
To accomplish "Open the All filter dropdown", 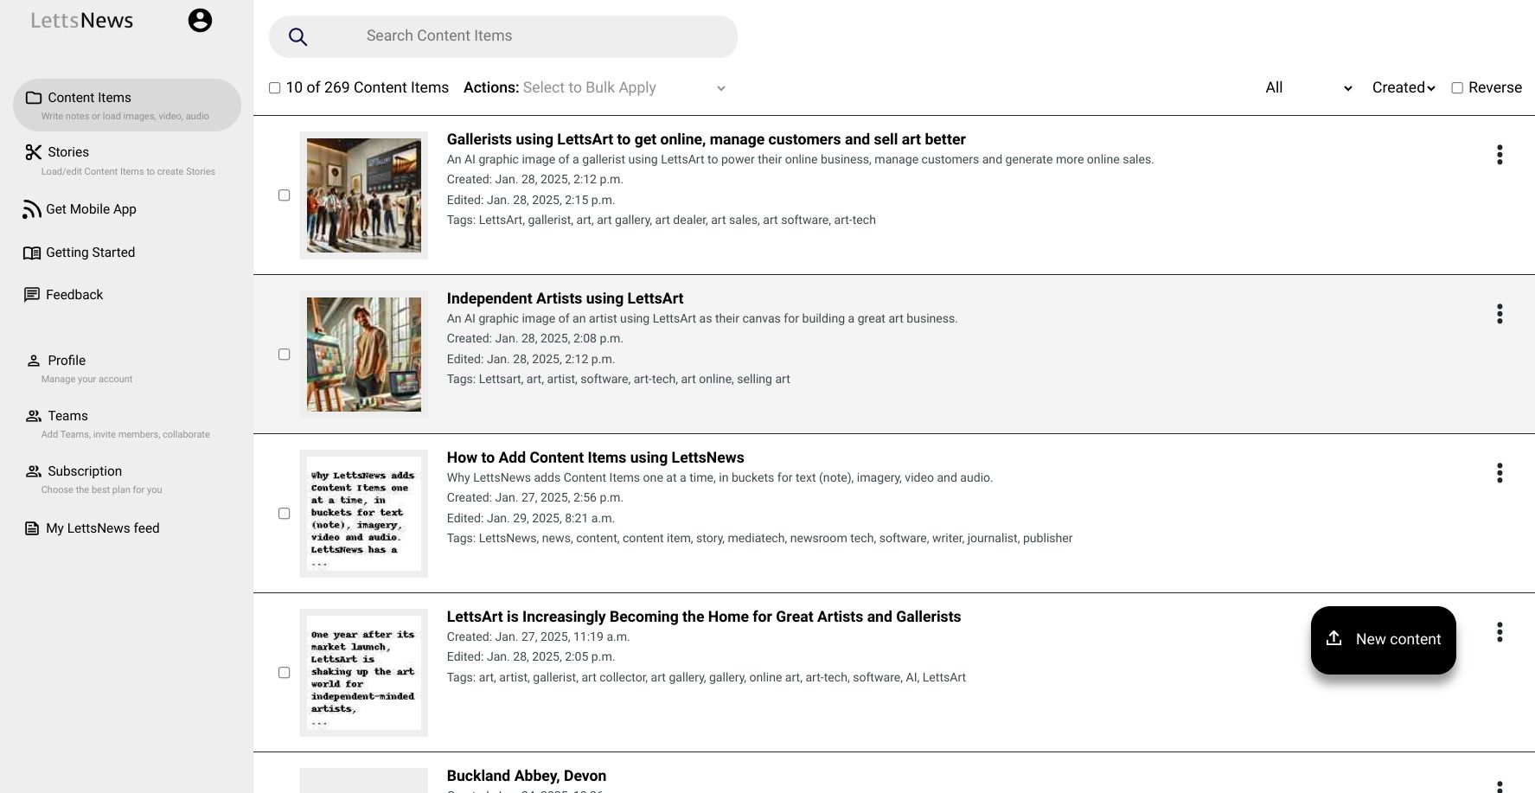I will (x=1308, y=88).
